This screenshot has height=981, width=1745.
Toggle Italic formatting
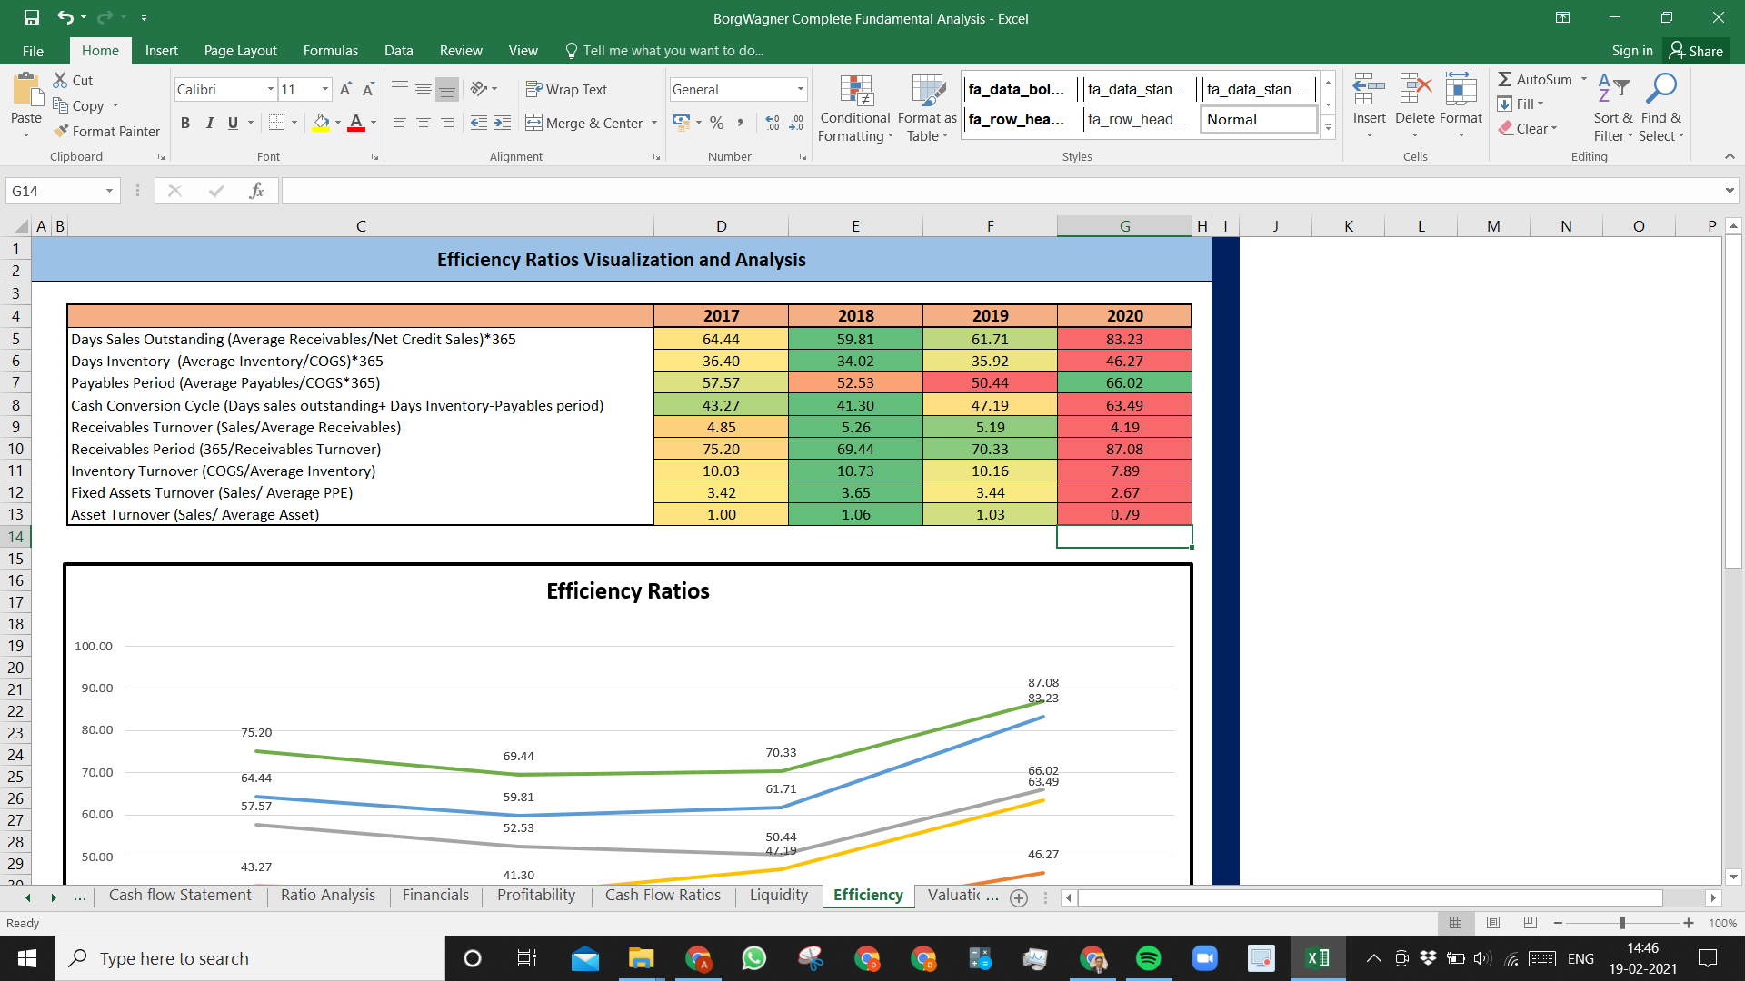209,123
